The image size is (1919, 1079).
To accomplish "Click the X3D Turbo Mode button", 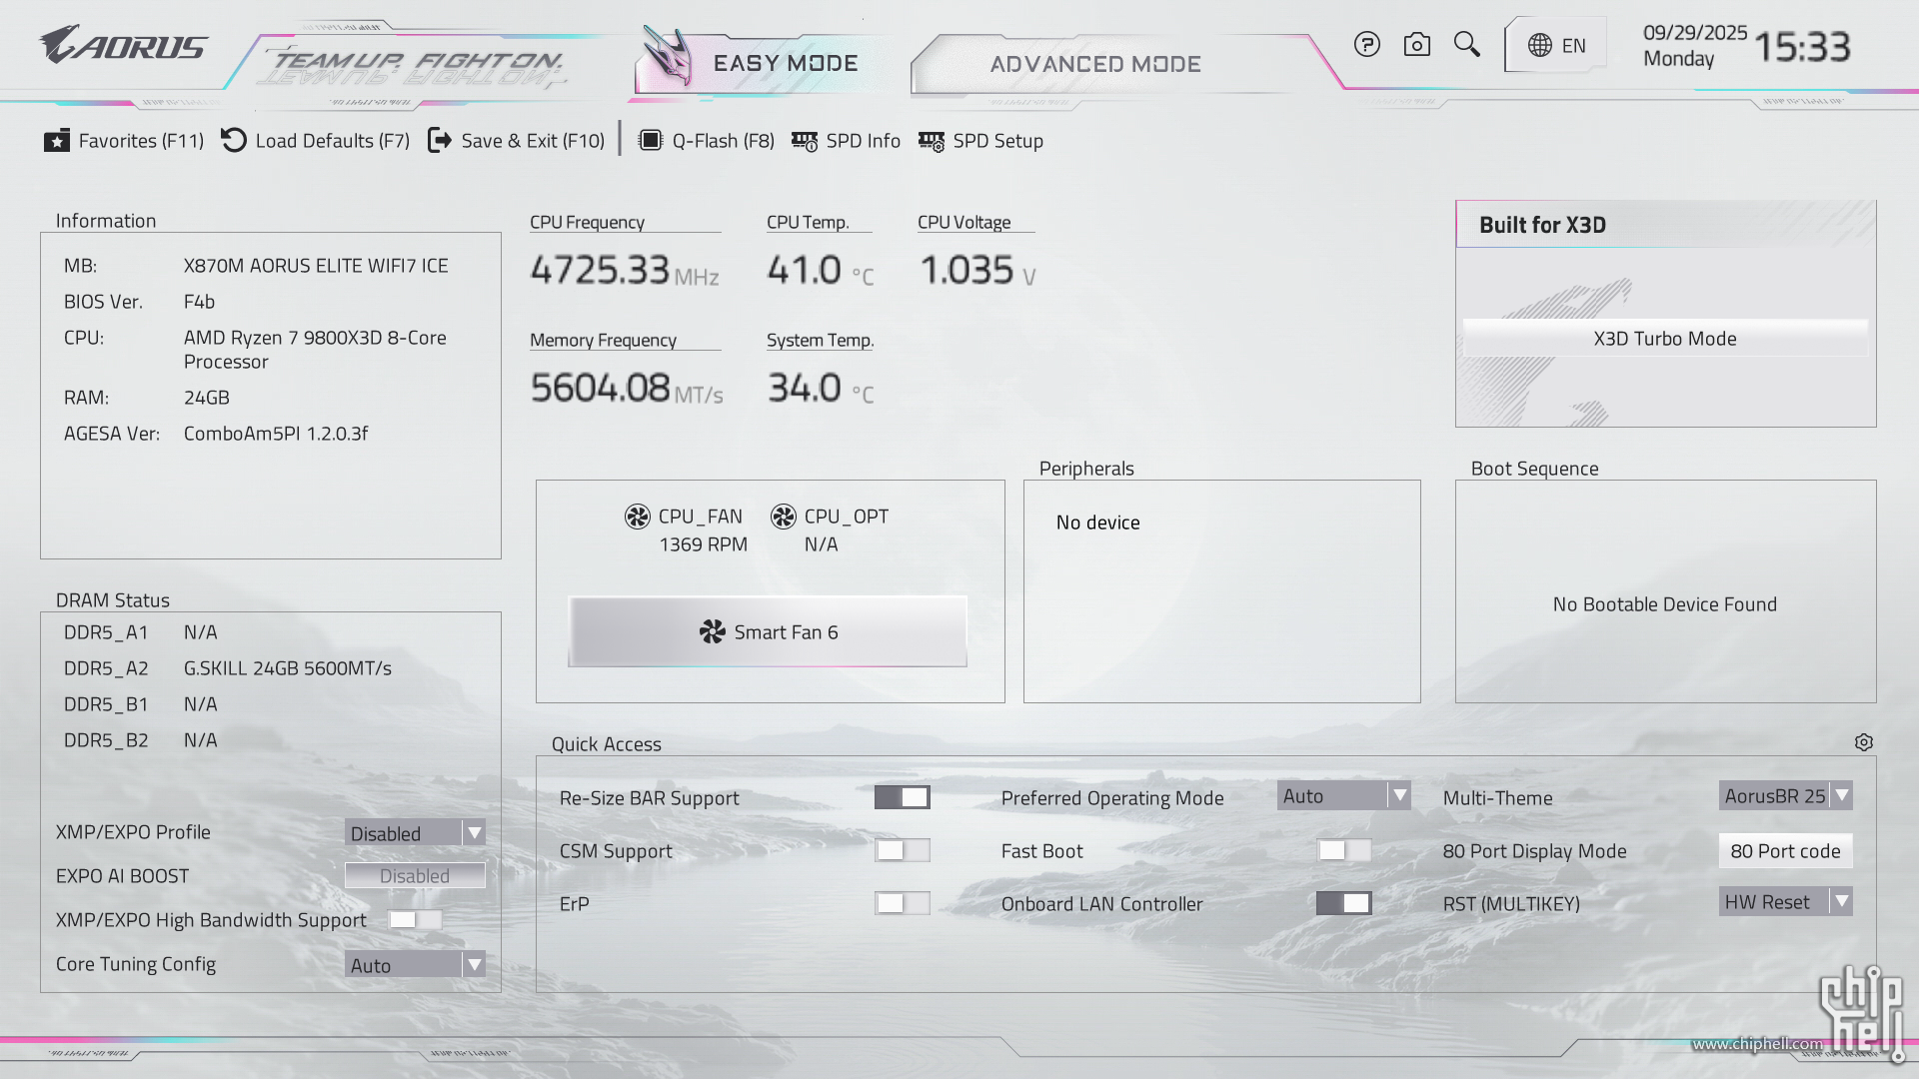I will tap(1664, 339).
